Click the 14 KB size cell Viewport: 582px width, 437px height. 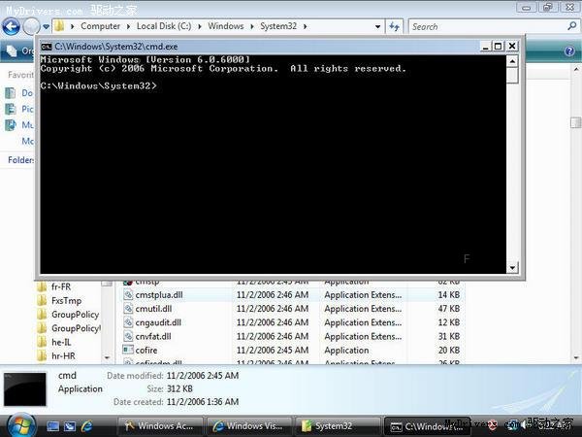(449, 295)
